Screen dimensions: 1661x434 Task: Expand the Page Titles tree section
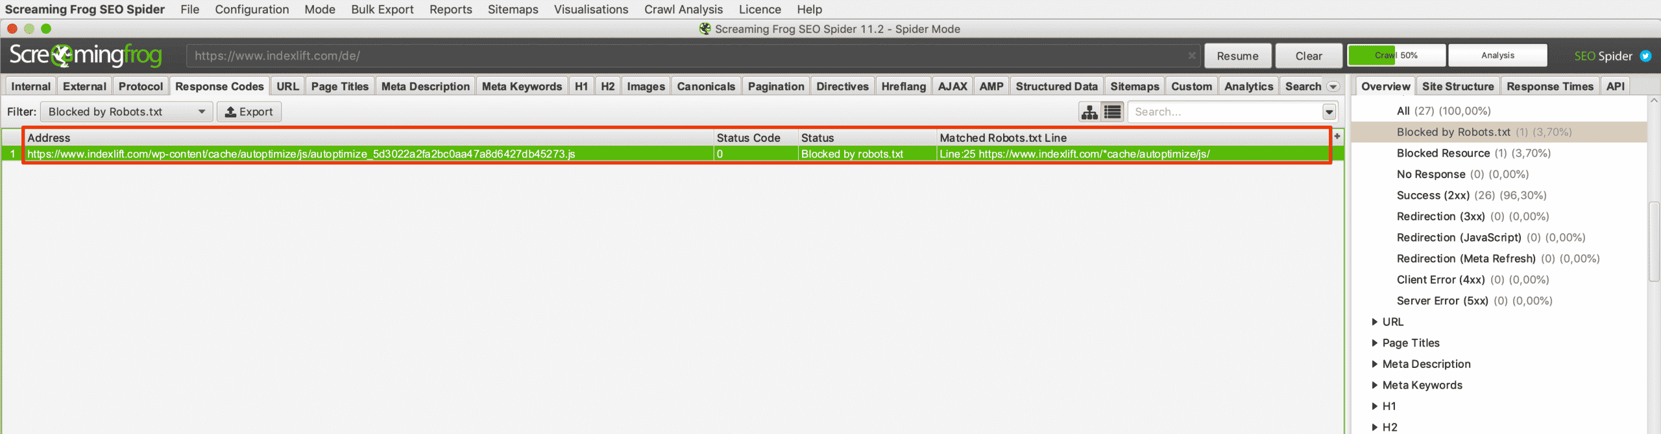click(1374, 343)
